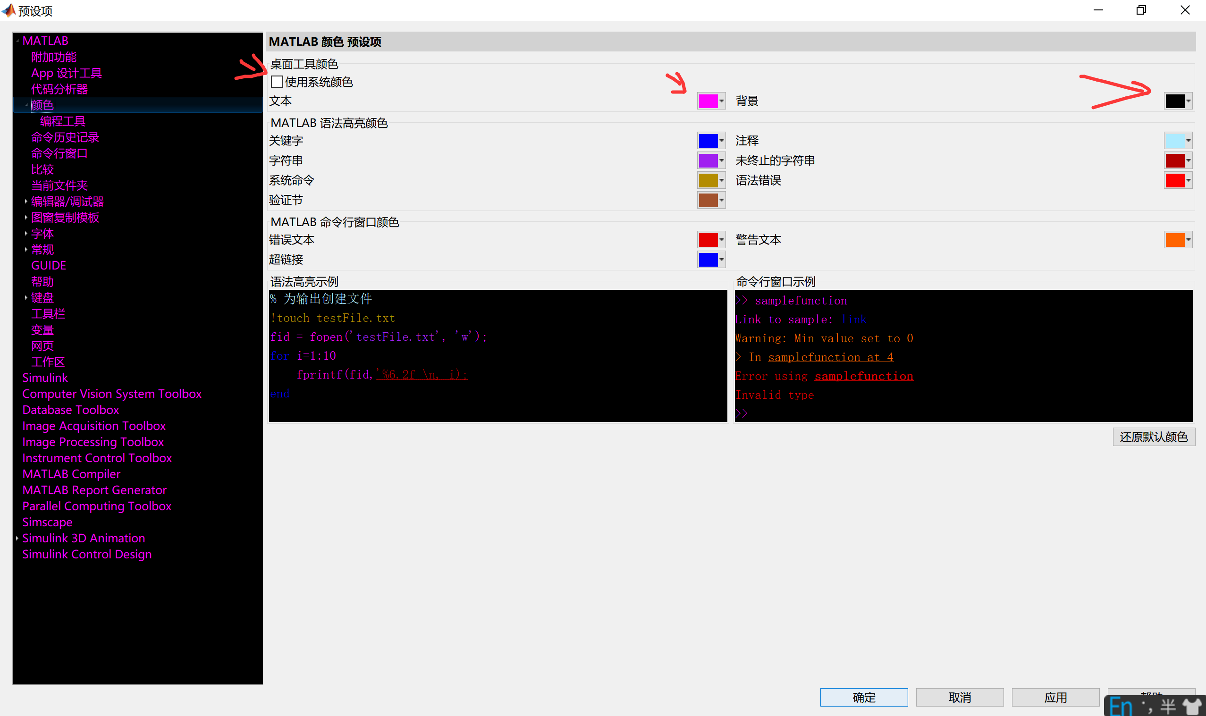
Task: Click the red samplefunction error link
Action: tap(864, 376)
